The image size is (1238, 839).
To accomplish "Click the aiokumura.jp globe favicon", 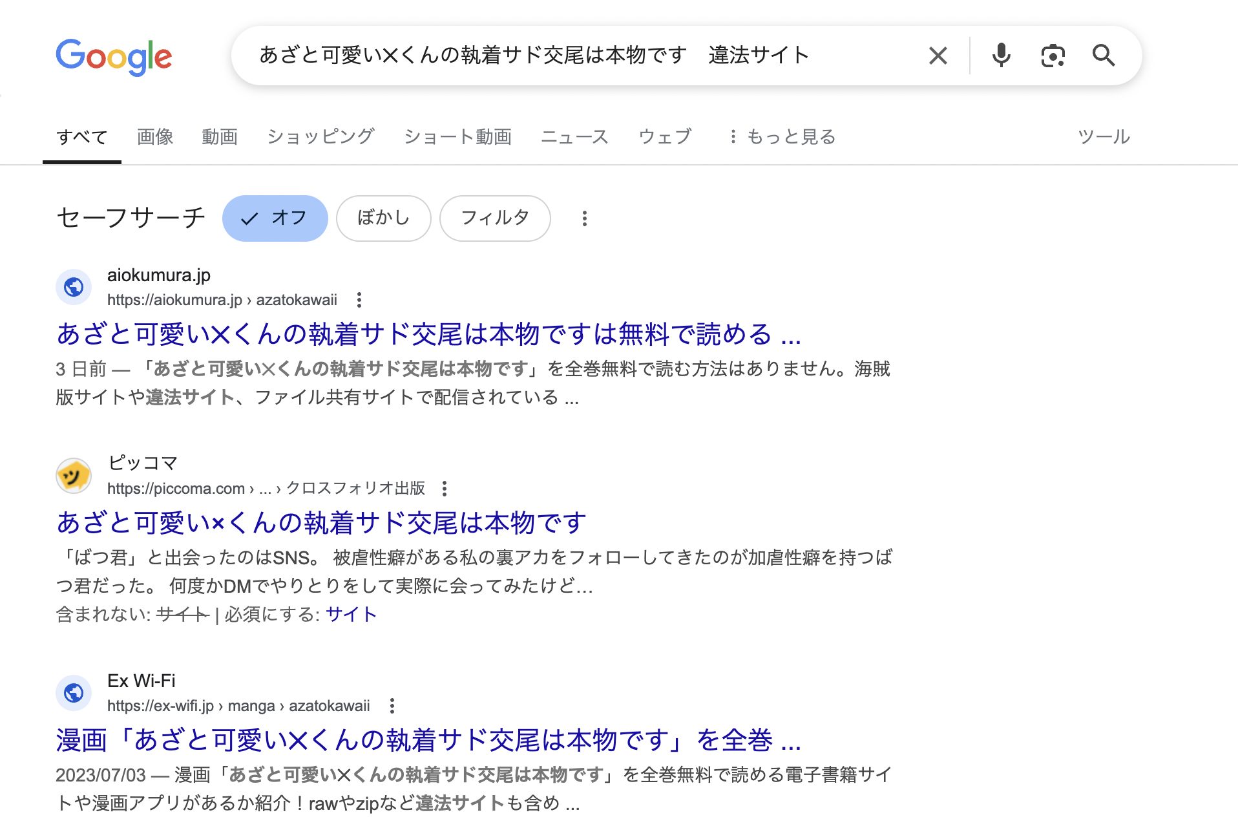I will 74,288.
